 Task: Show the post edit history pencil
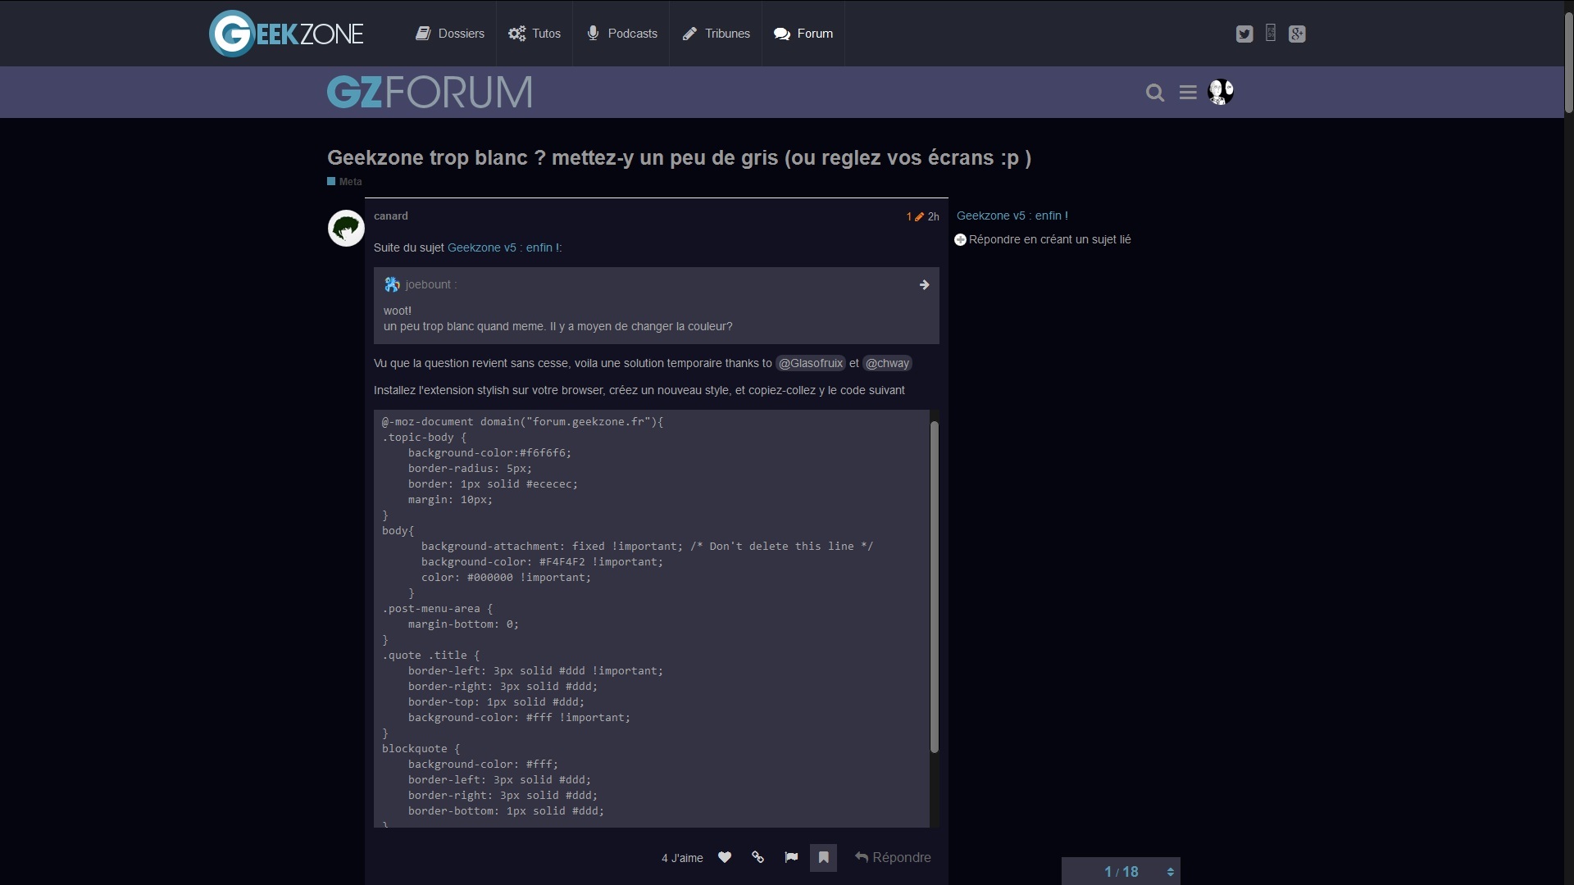pyautogui.click(x=915, y=216)
